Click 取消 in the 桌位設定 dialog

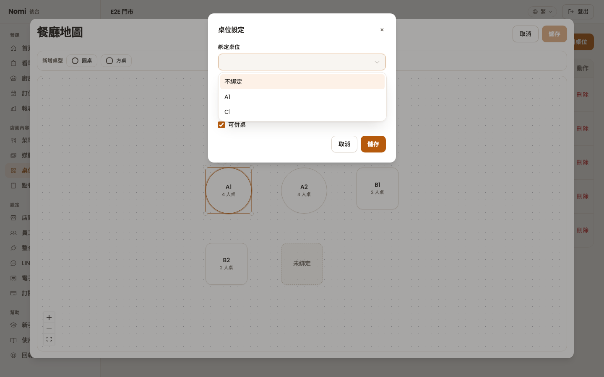[344, 144]
